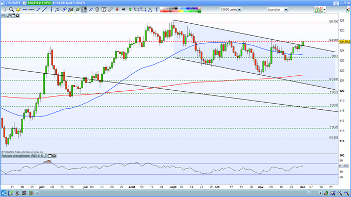Click the 115,202 support level label

click(333, 138)
